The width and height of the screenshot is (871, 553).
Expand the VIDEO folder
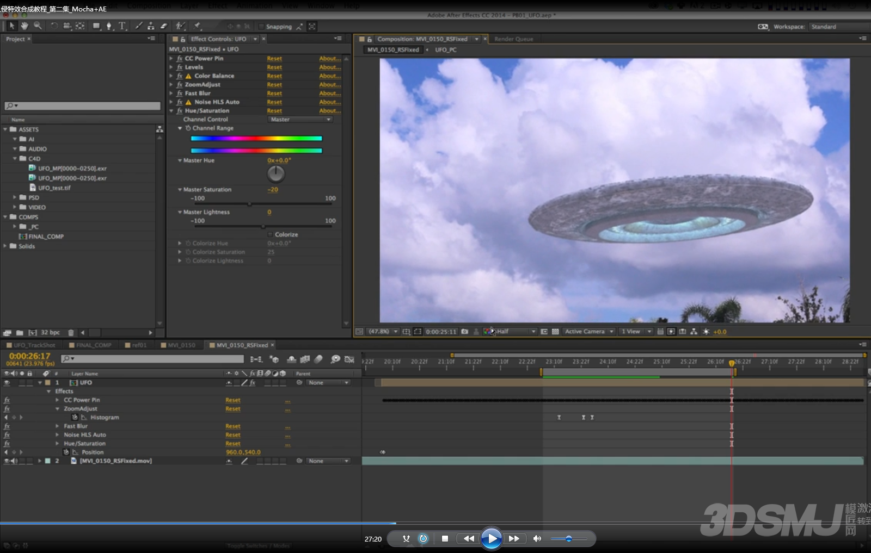click(x=15, y=207)
